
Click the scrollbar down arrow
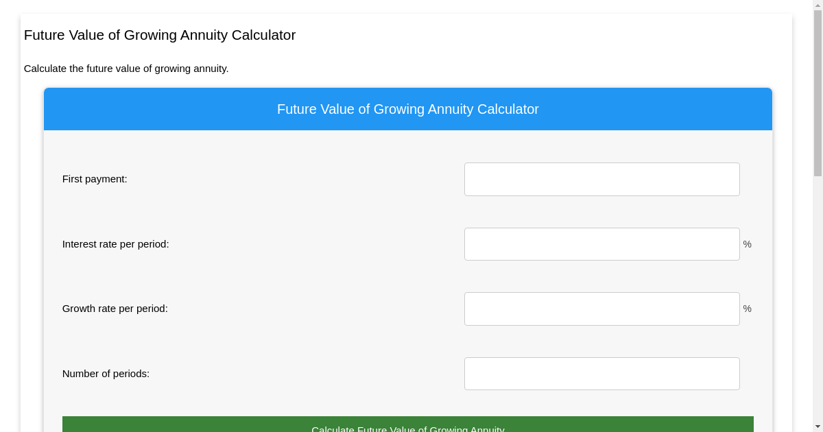click(818, 427)
